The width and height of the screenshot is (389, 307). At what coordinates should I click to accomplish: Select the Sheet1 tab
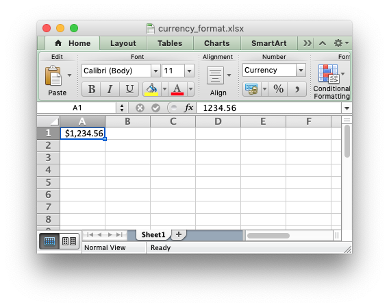(x=153, y=234)
